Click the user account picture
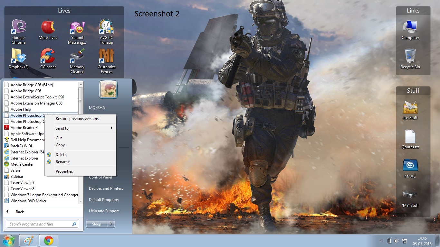Image resolution: width=440 pixels, height=247 pixels. [108, 89]
